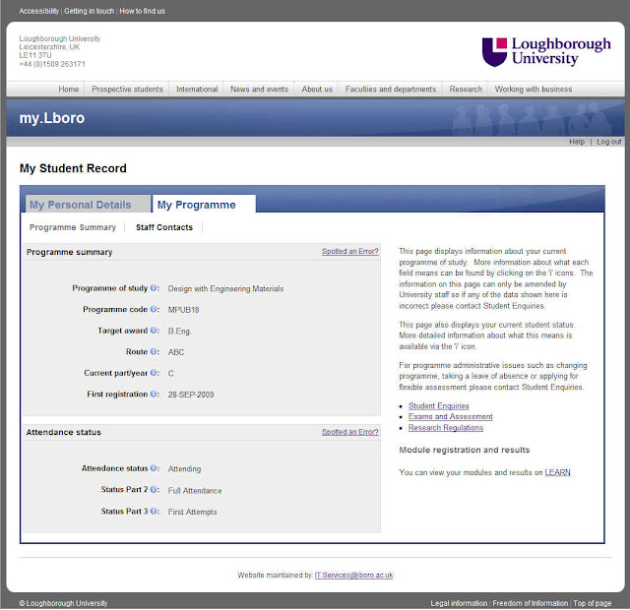Viewport: 630px width, 610px height.
Task: Open About us navigation item
Action: tap(317, 90)
